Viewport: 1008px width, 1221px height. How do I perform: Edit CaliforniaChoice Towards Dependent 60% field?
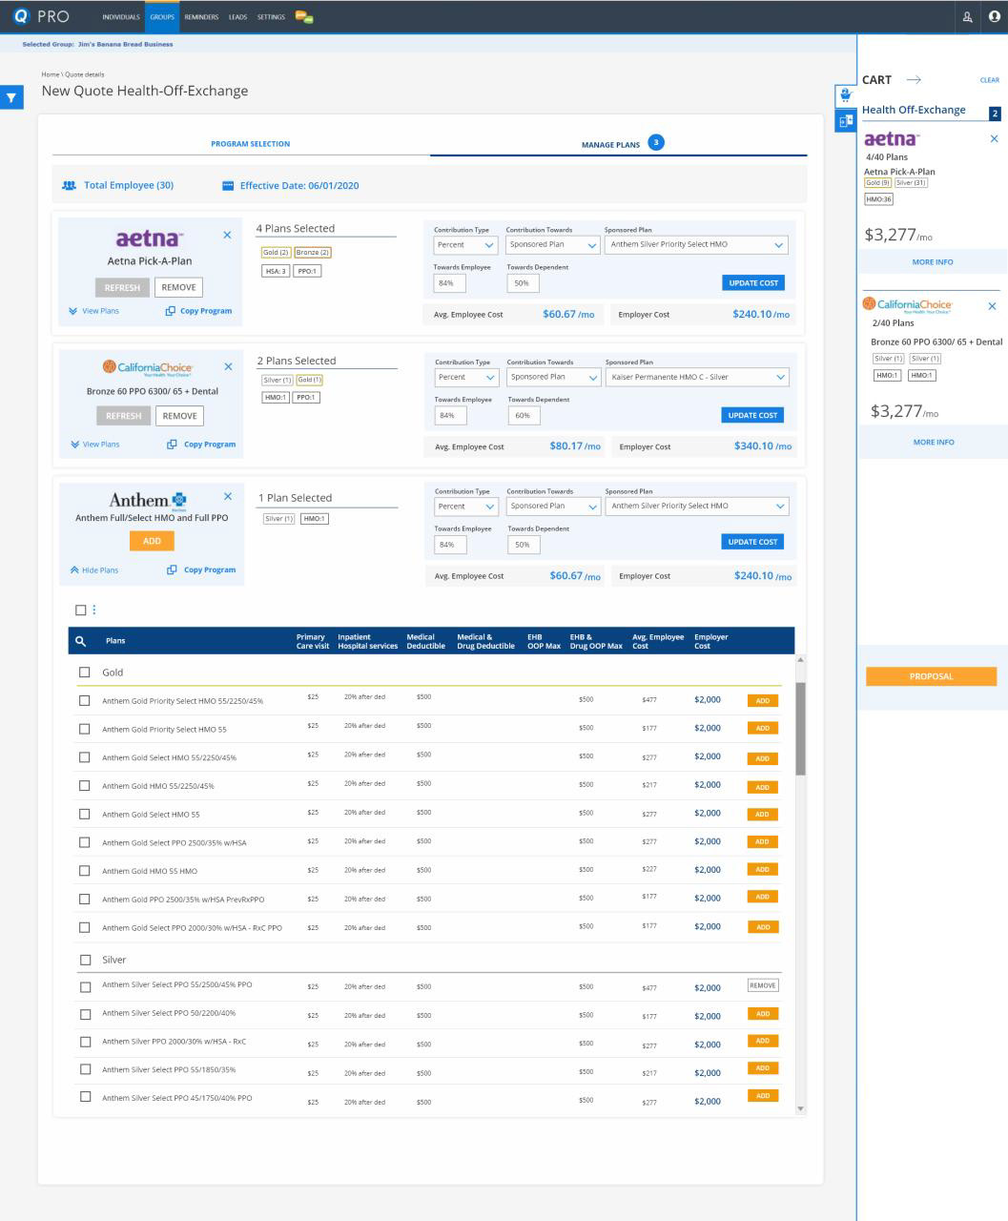(524, 415)
